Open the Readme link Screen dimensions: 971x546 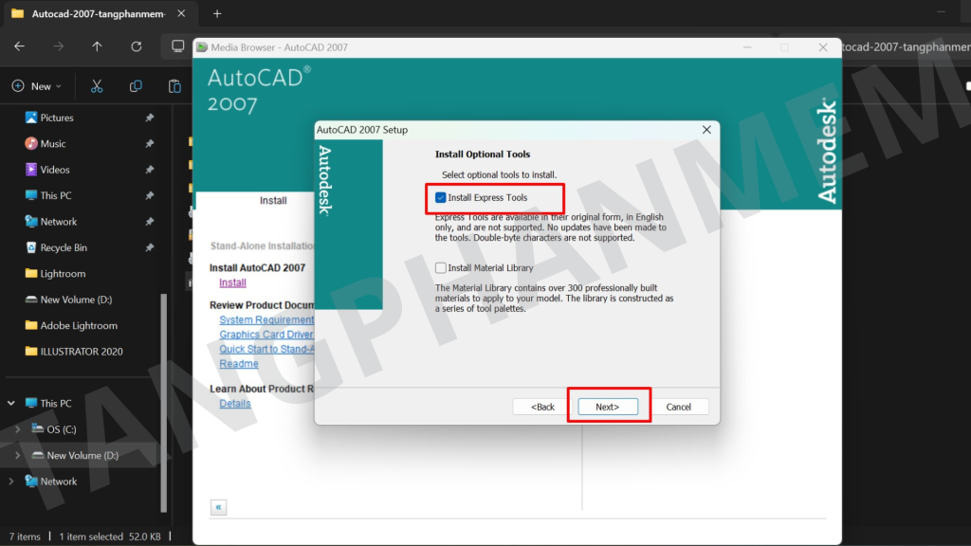tap(238, 364)
